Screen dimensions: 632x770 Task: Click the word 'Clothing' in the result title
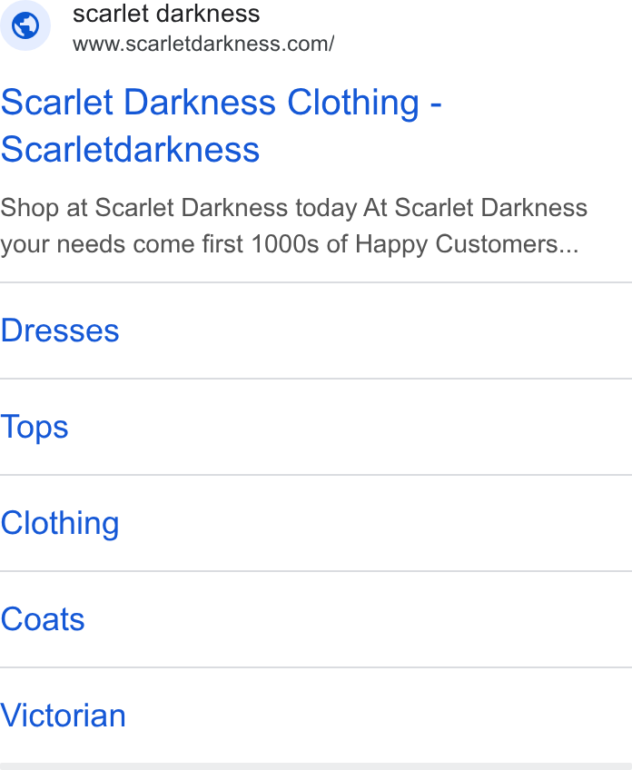tap(353, 103)
